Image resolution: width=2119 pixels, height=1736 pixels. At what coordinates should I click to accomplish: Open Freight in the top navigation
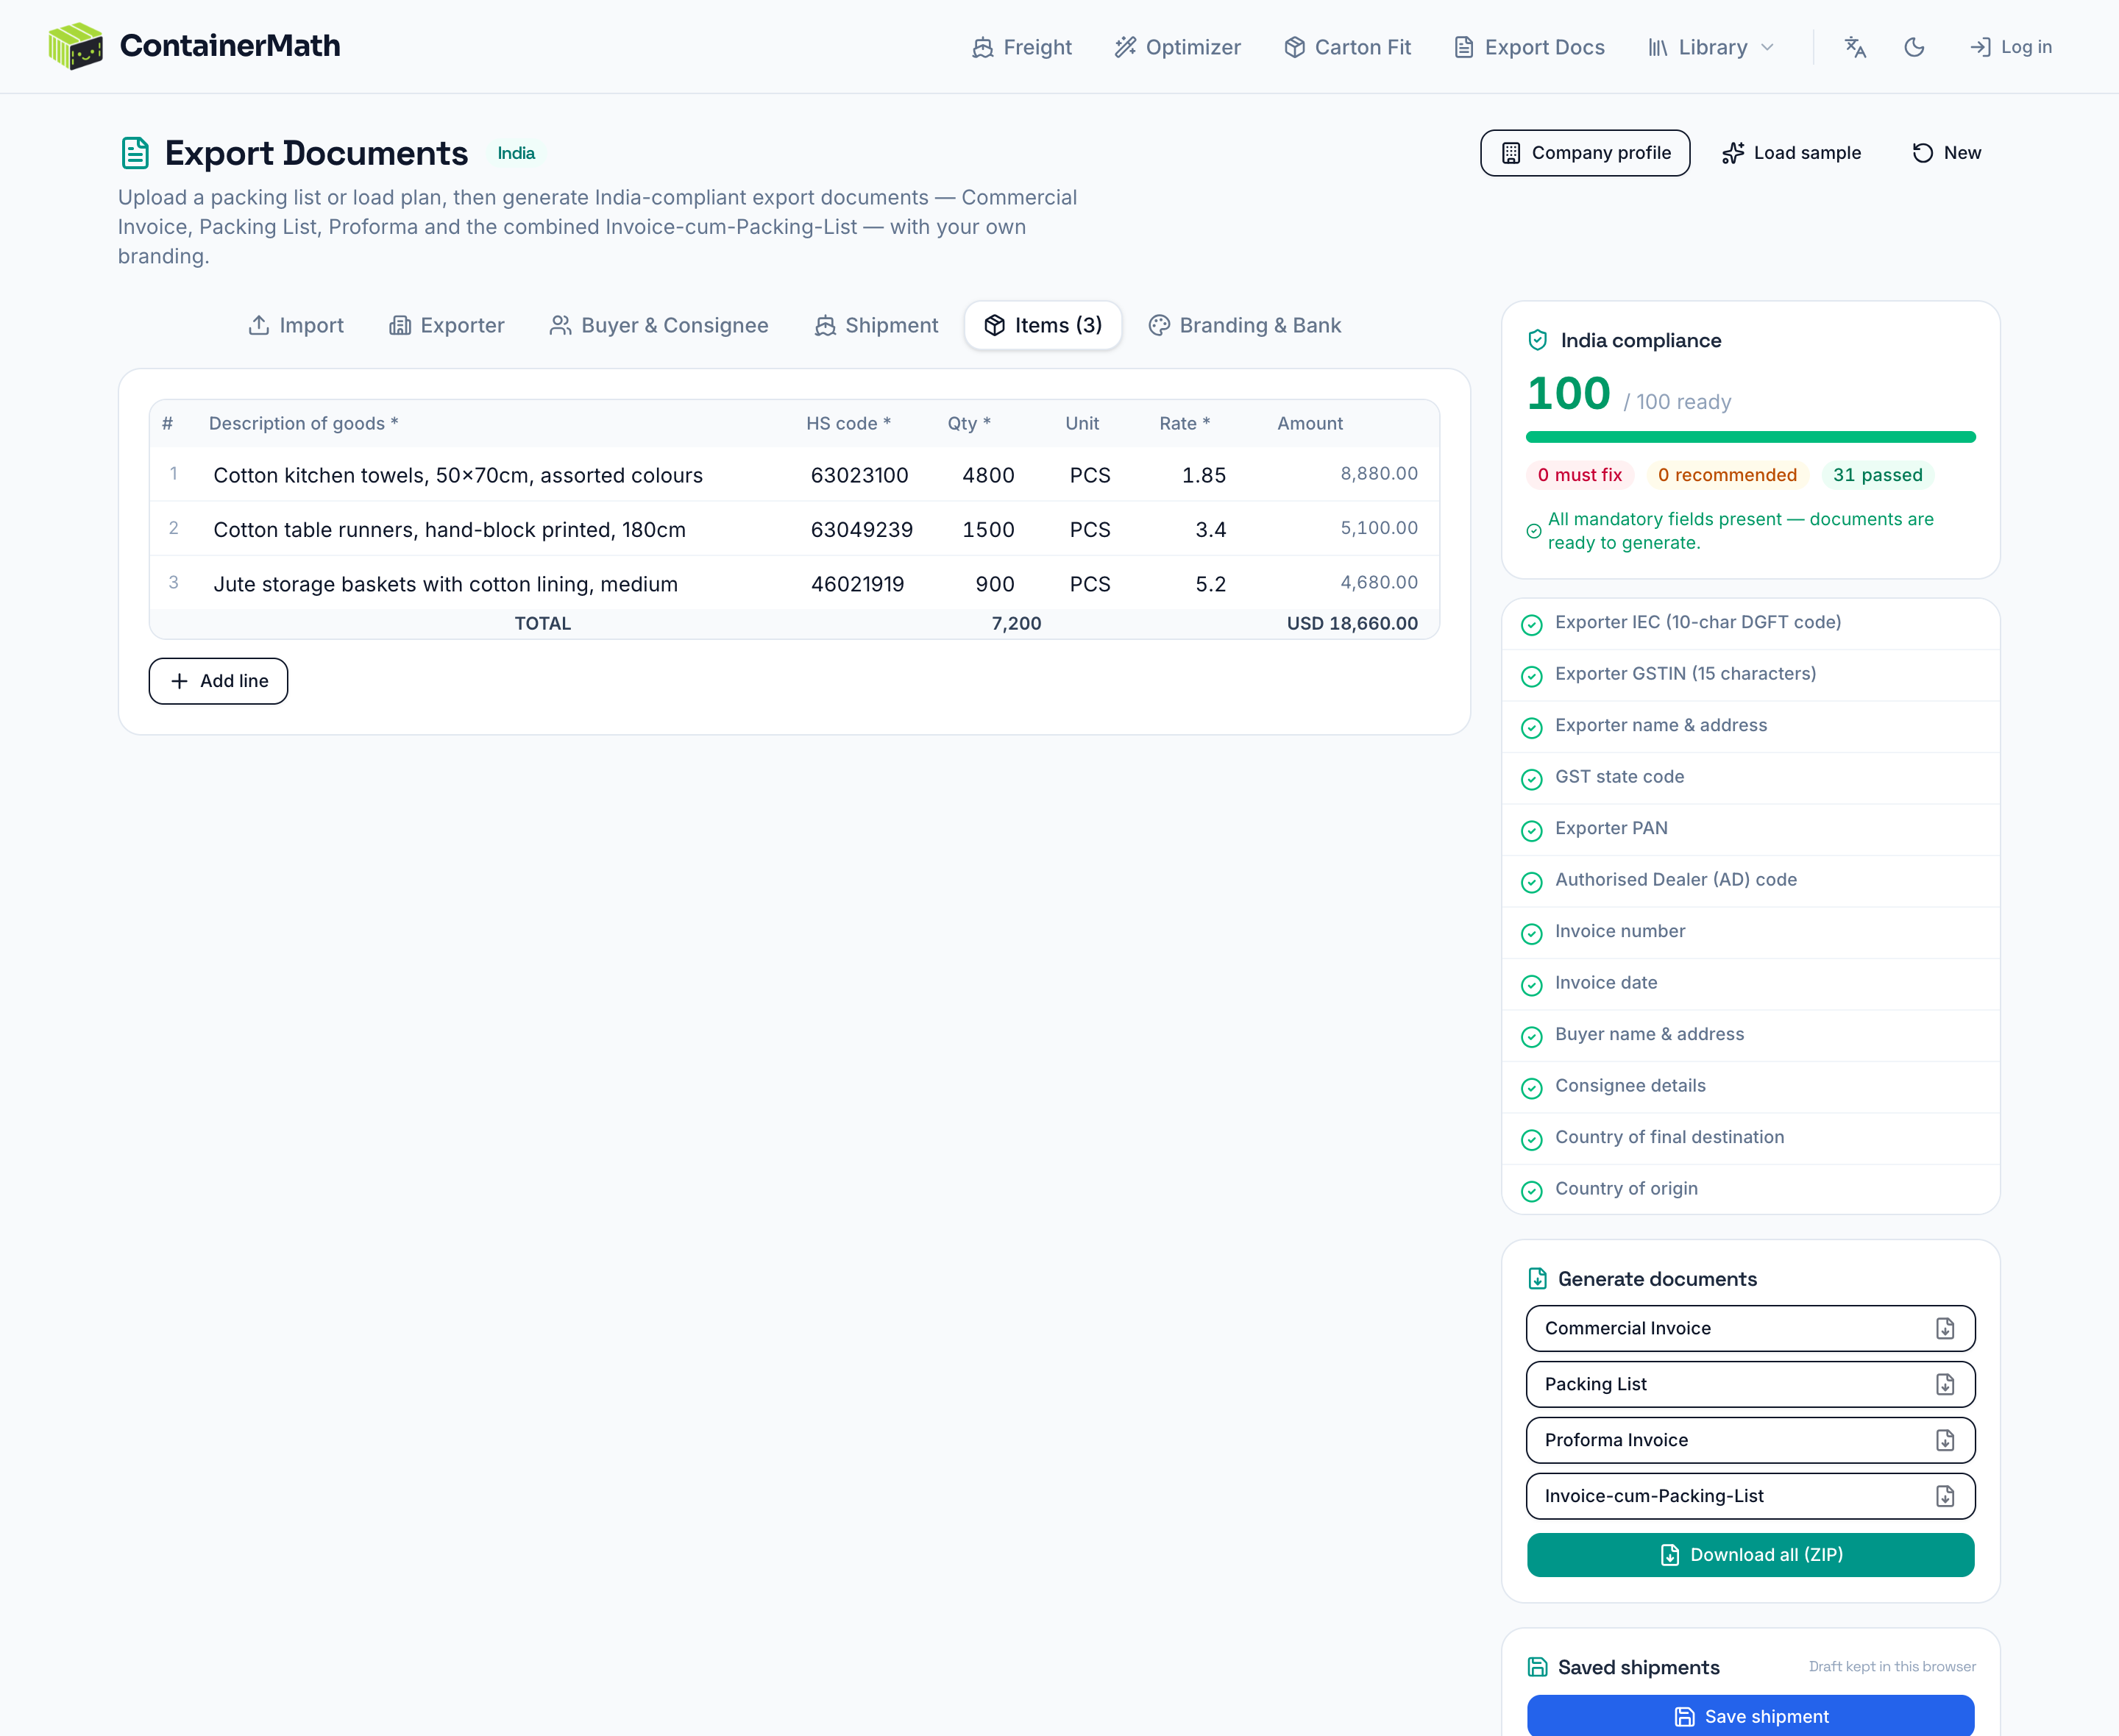pos(1021,47)
